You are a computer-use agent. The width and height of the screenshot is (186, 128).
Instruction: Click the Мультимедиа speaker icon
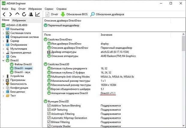7,49
